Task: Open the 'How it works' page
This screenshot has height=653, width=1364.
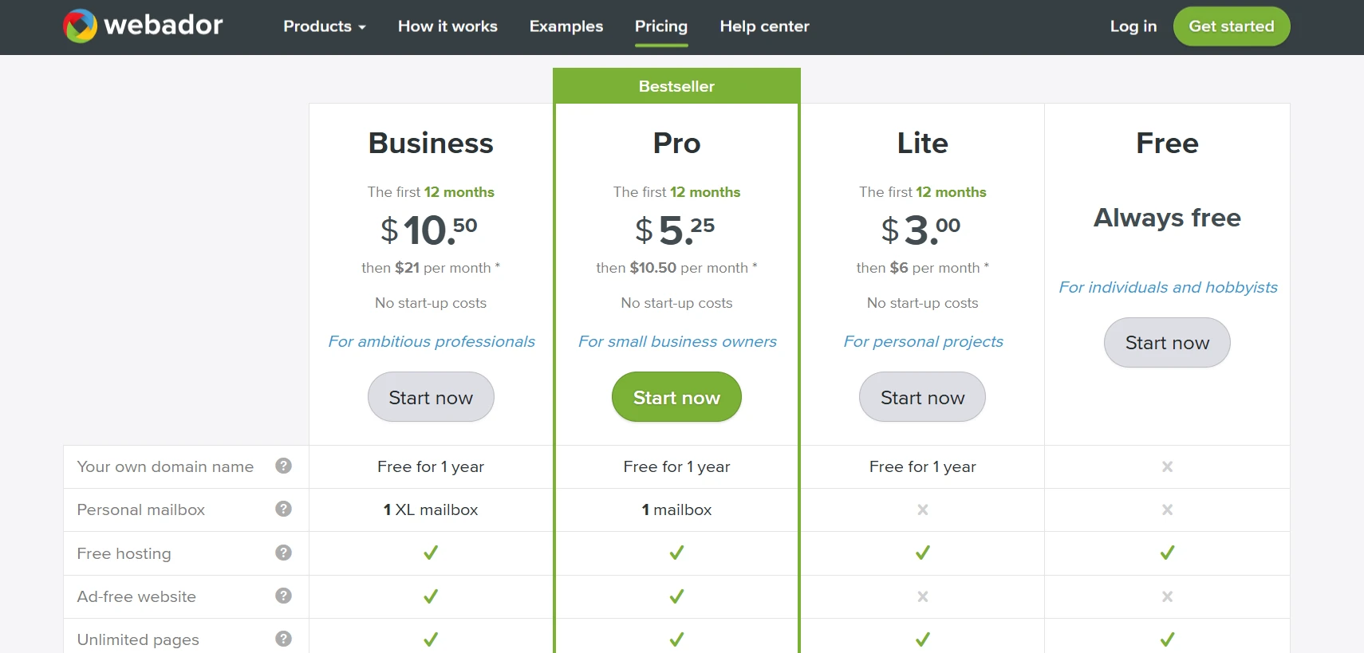Action: tap(447, 26)
